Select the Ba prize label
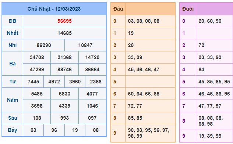The width and height of the screenshot is (233, 144). [x=13, y=64]
